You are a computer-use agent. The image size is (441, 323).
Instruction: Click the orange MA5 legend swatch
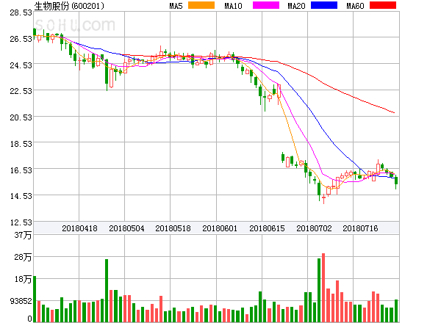[x=201, y=5]
